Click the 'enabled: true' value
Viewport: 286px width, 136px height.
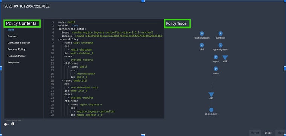point(75,26)
